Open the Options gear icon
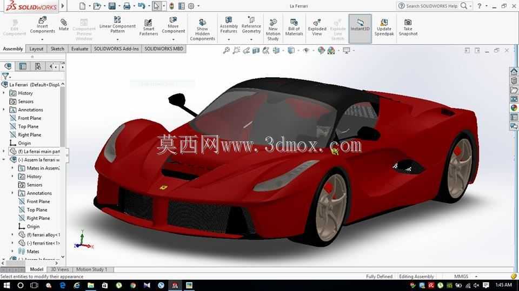Viewport: 519px width, 291px height. click(x=191, y=6)
